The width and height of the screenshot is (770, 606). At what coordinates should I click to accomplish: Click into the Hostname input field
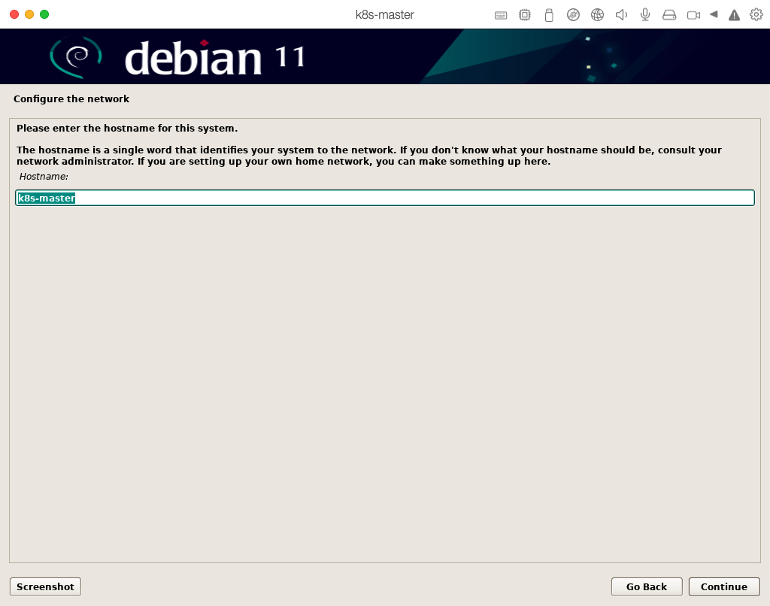(384, 198)
